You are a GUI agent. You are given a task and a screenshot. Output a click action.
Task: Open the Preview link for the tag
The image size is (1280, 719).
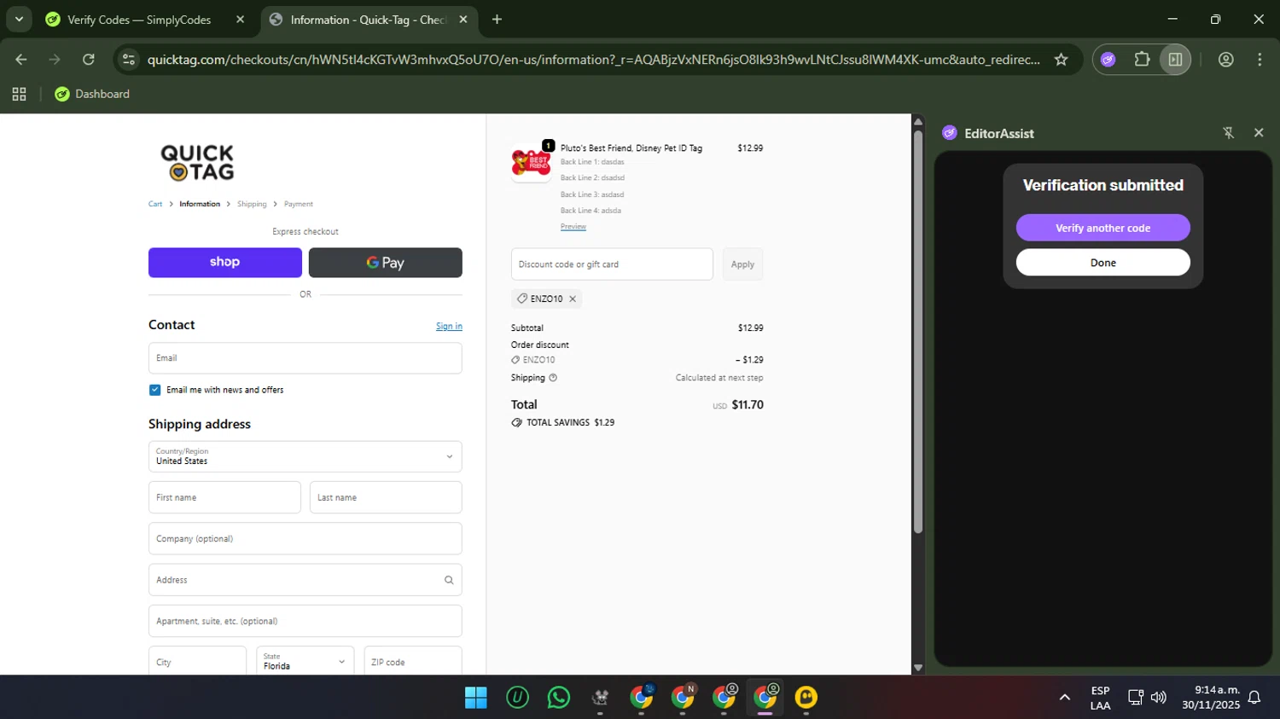tap(573, 226)
